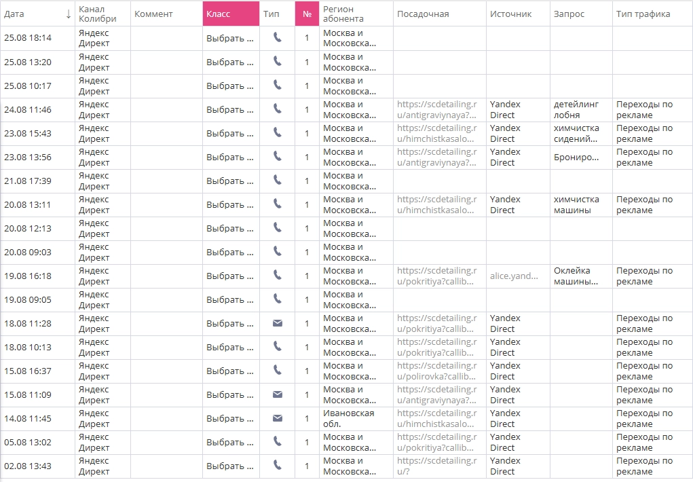Screen dimensions: 693x482
Task: Click the phone icon in 25.08 13:20 row
Action: (277, 62)
